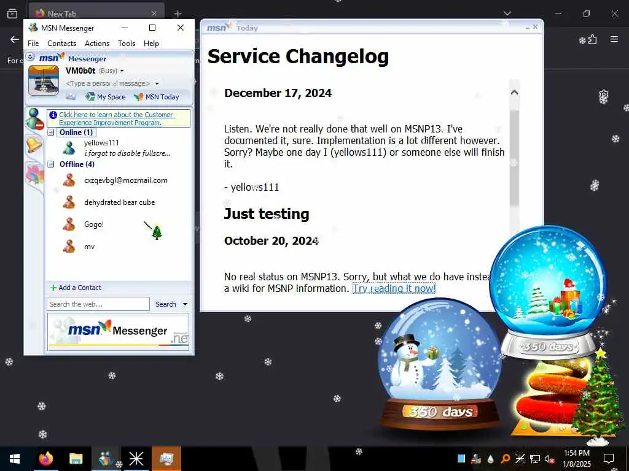This screenshot has width=629, height=471.
Task: Select the Online (1) group header
Action: click(x=76, y=132)
